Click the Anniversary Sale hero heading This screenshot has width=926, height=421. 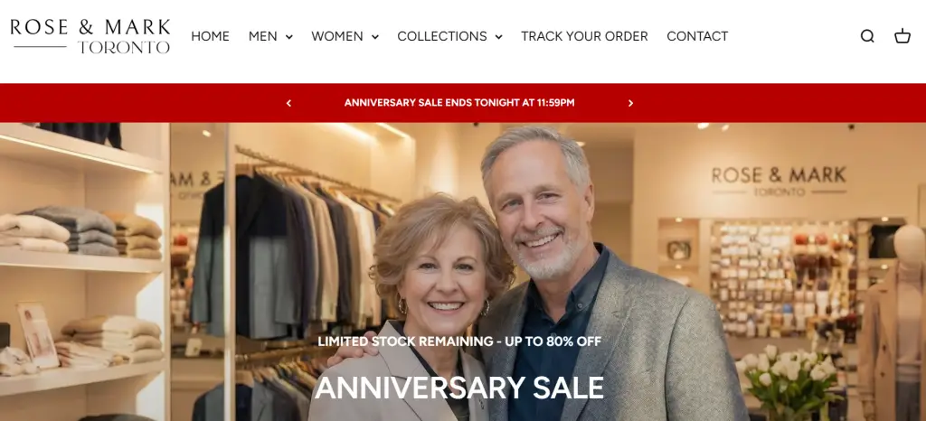coord(458,388)
